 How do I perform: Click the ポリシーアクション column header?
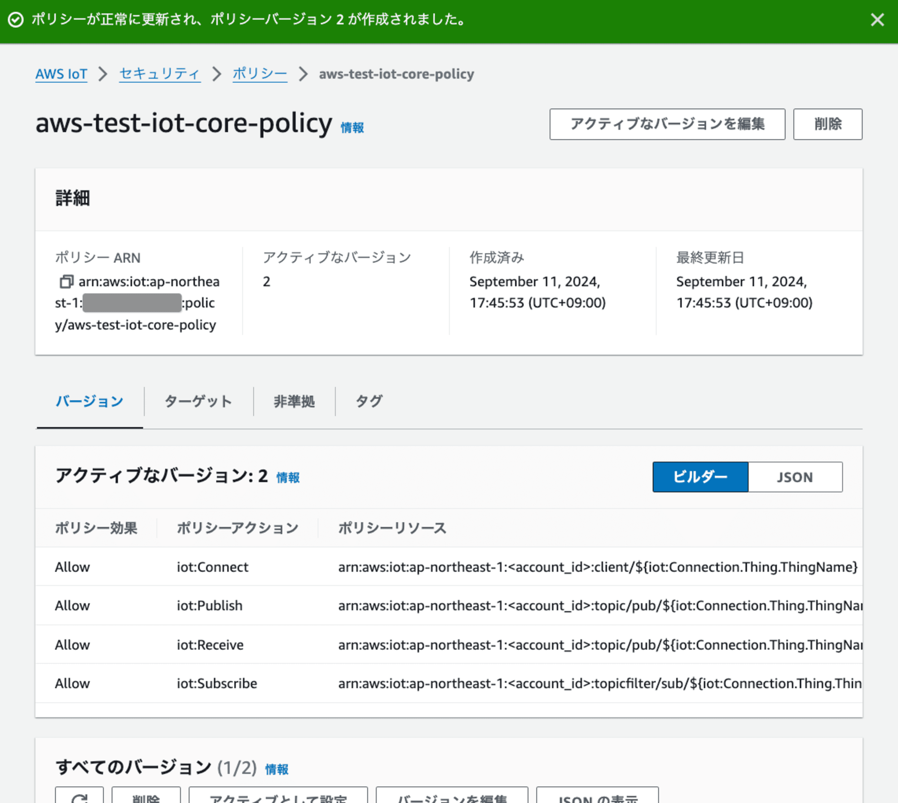pos(238,528)
